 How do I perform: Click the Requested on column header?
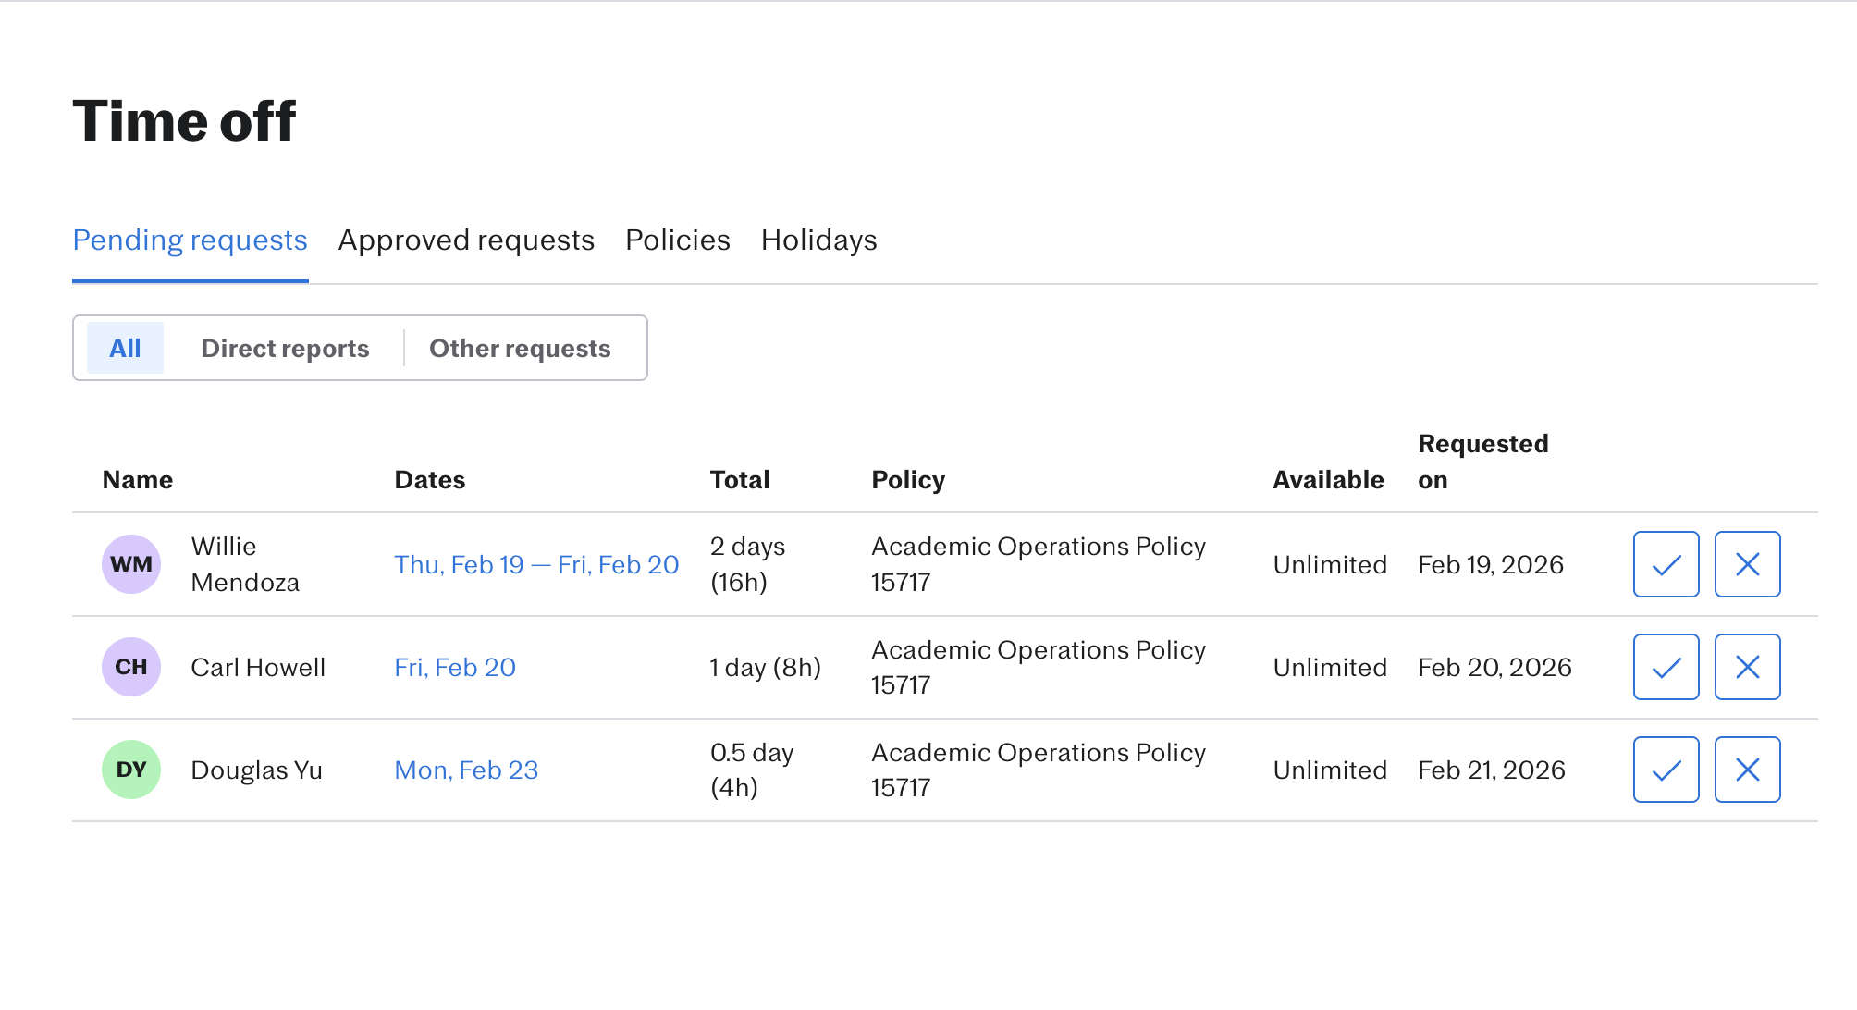1482,462
